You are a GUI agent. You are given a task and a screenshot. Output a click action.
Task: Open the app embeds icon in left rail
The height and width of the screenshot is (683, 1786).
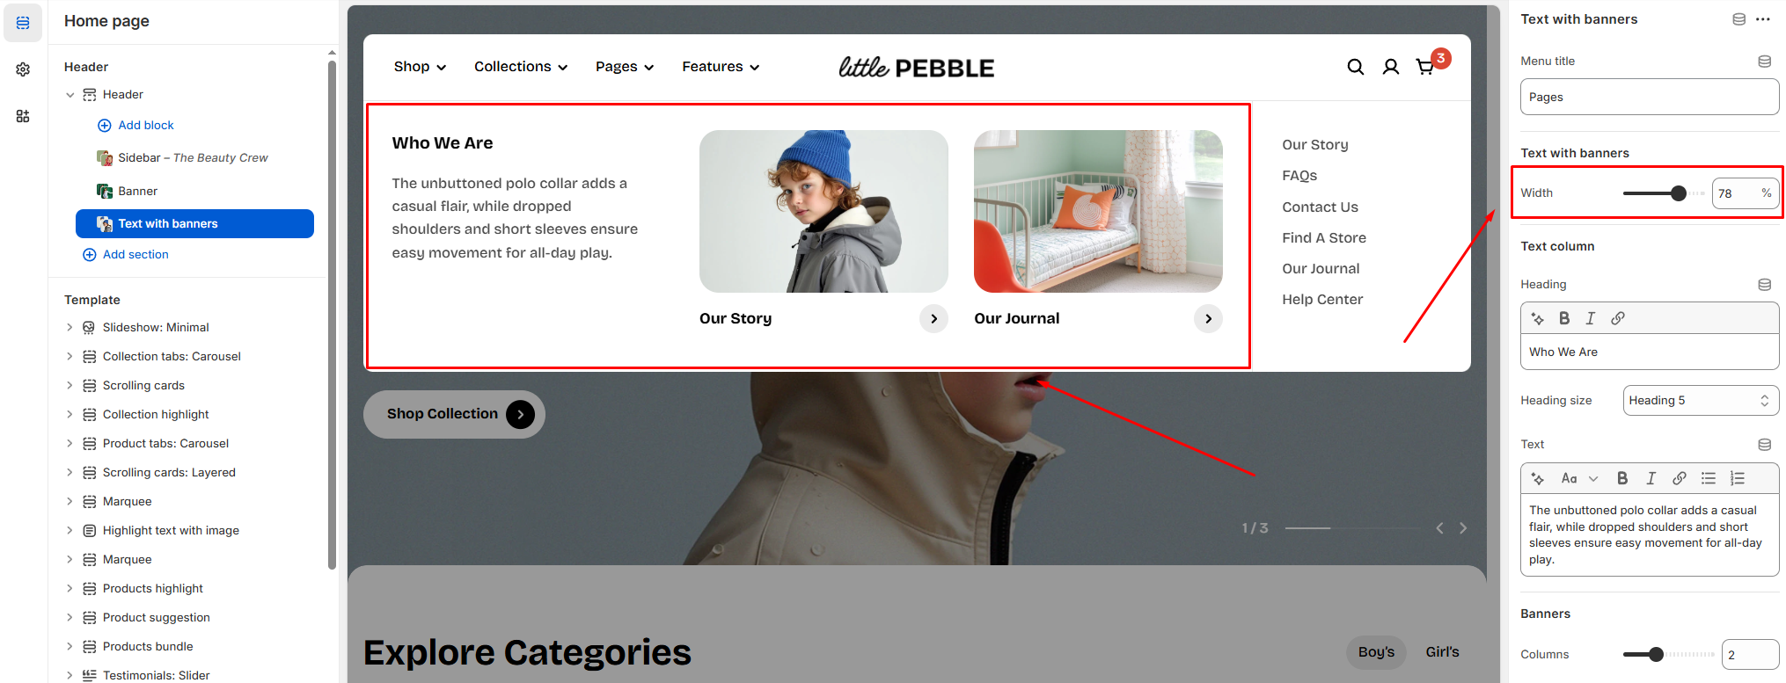[23, 116]
